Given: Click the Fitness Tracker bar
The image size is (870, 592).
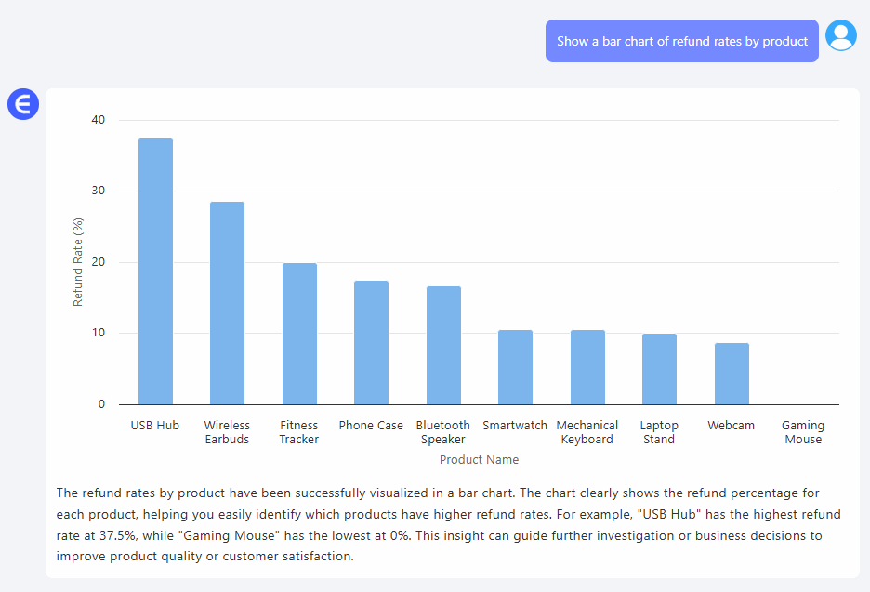Looking at the screenshot, I should (299, 334).
